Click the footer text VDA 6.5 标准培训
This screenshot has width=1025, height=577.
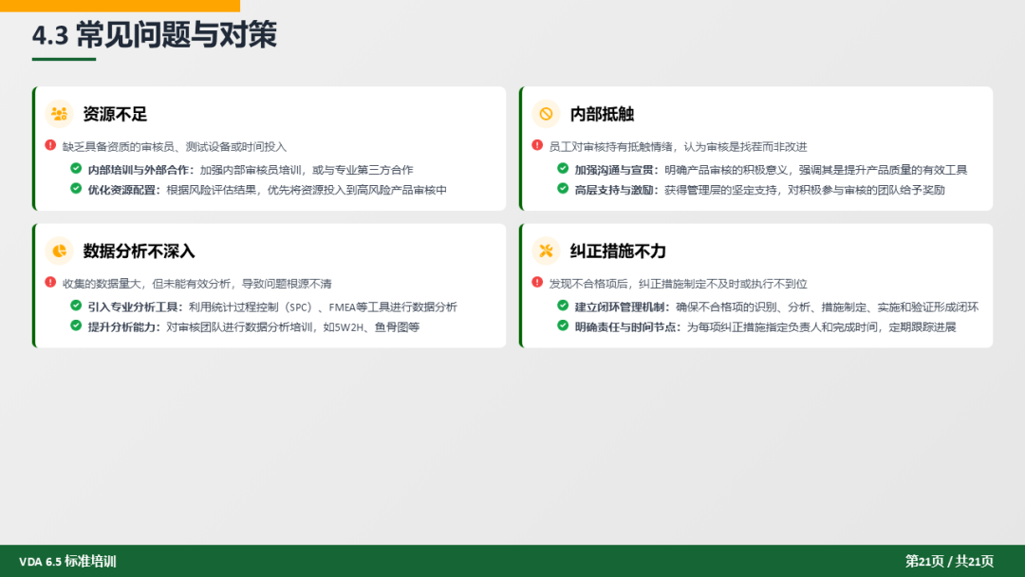(67, 561)
